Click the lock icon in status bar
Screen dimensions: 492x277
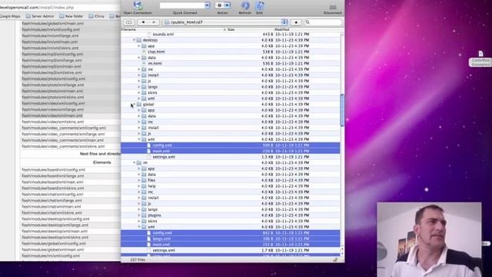click(335, 260)
